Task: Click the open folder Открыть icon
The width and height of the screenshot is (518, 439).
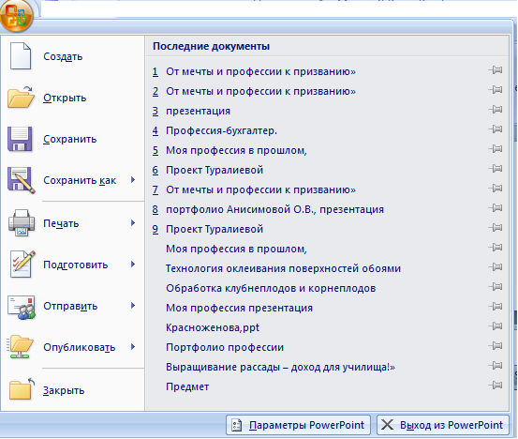Action: coord(21,98)
